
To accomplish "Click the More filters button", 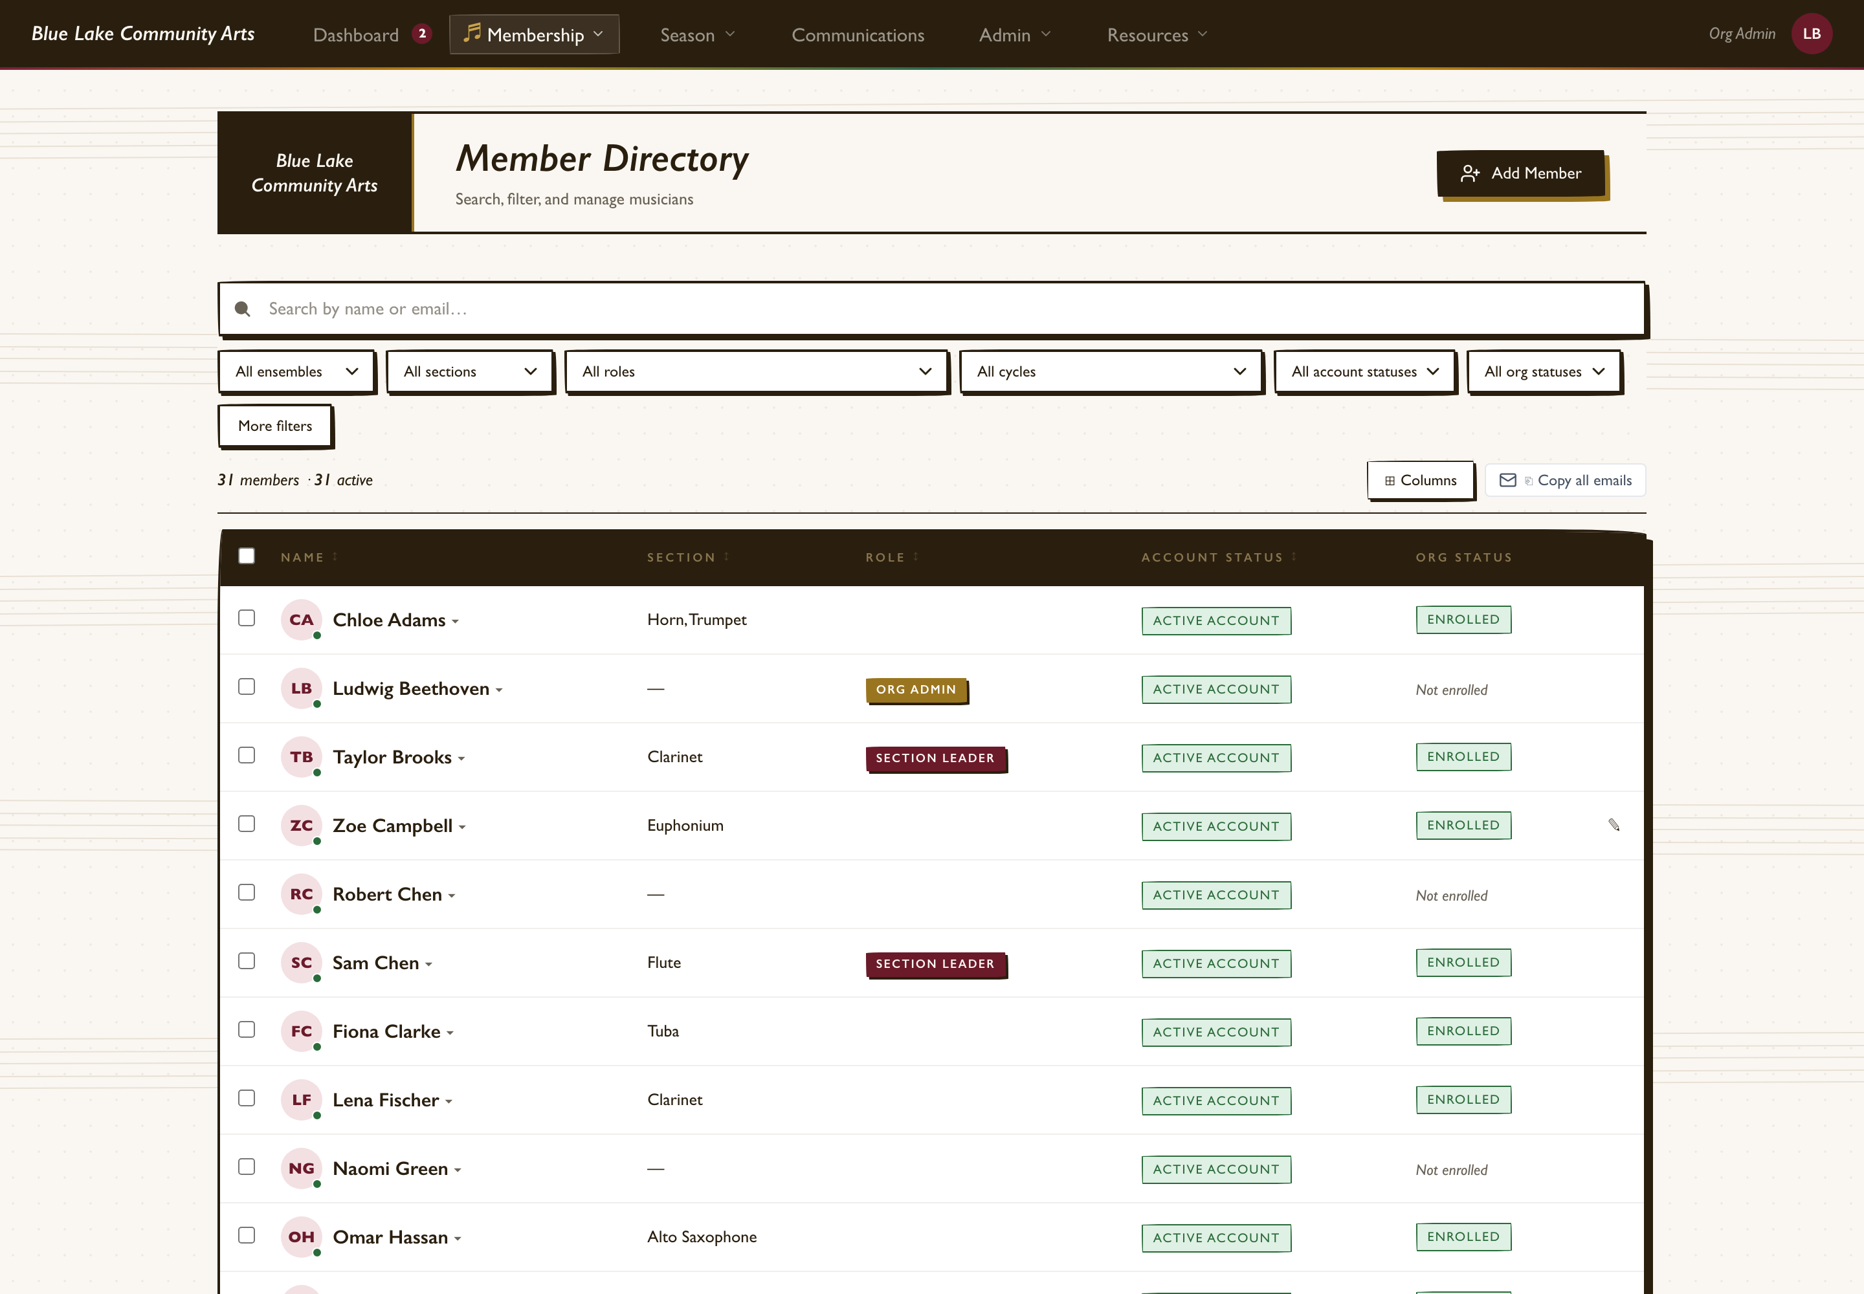I will [275, 426].
